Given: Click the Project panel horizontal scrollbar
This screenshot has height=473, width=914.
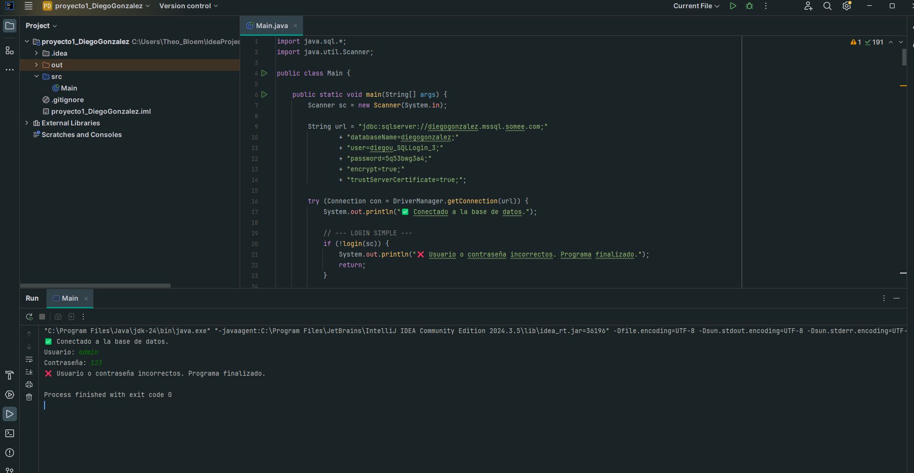Looking at the screenshot, I should tap(95, 286).
